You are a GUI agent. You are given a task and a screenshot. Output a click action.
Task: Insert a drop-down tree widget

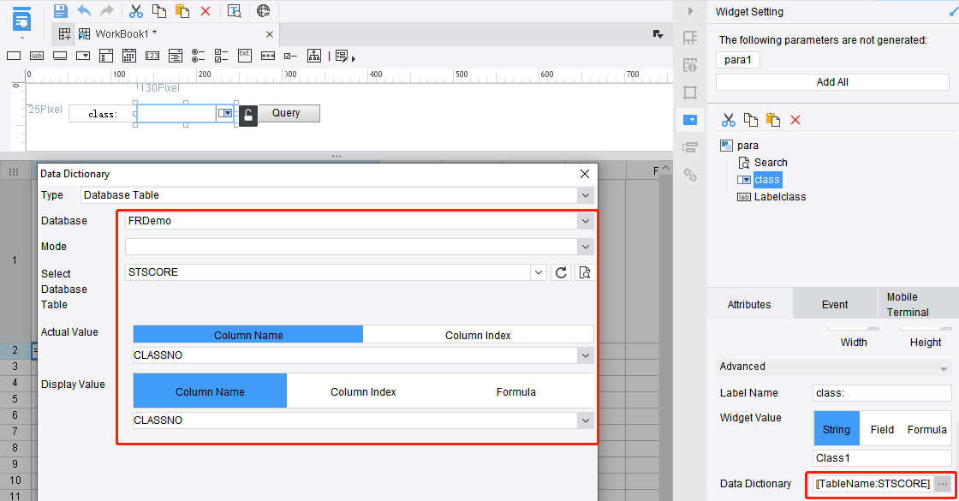[x=176, y=56]
